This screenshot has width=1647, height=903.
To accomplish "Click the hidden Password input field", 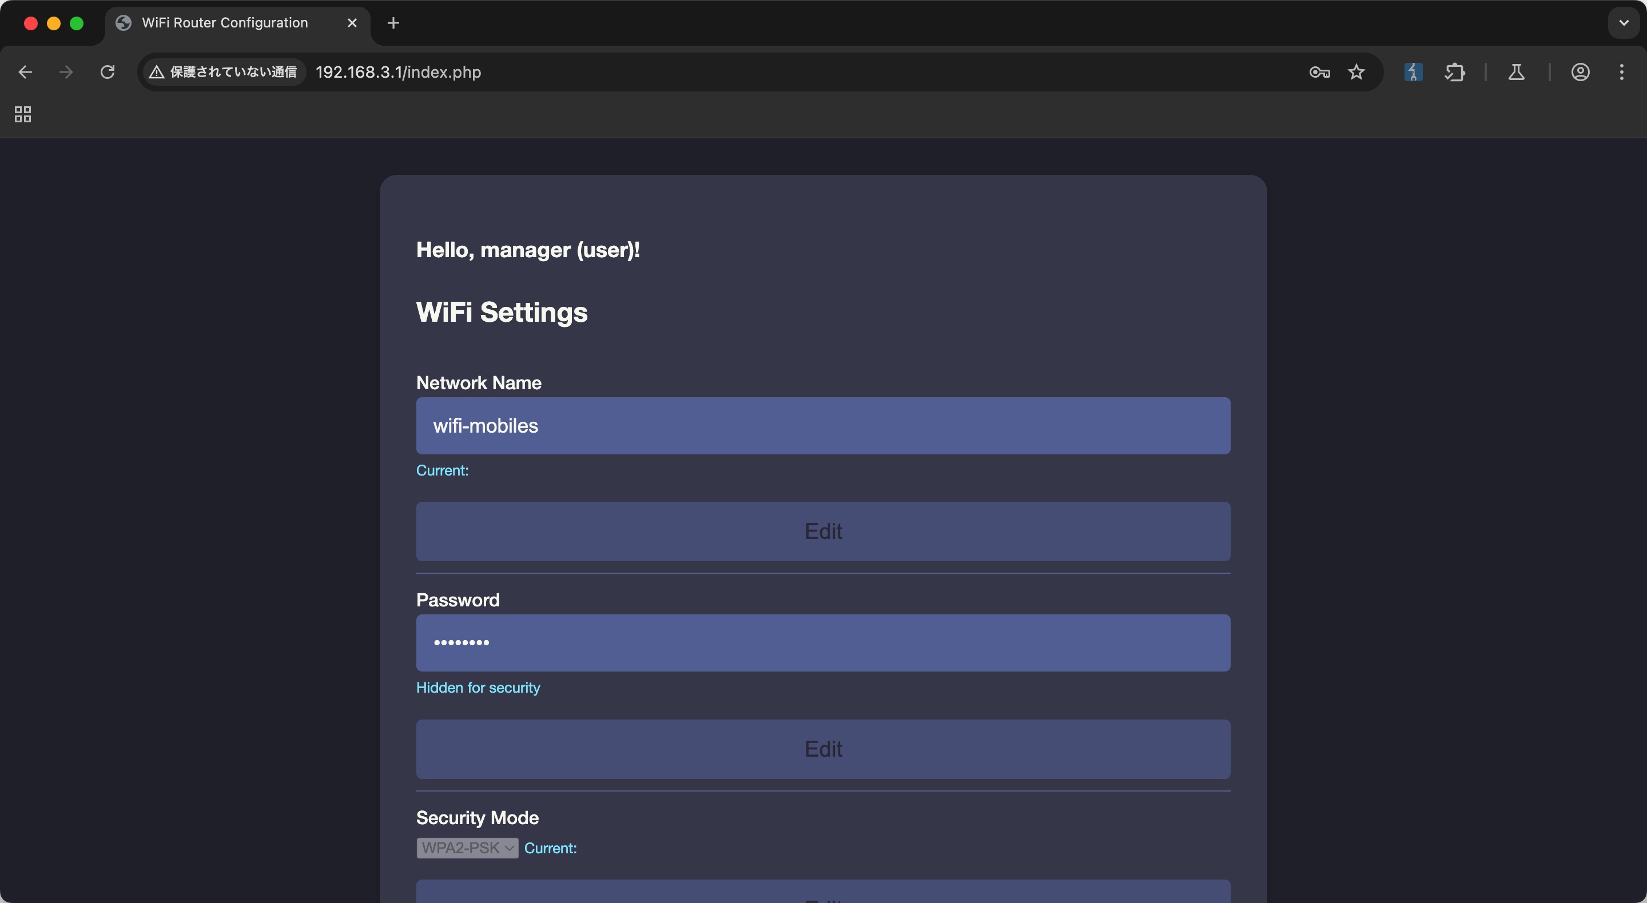I will tap(823, 643).
